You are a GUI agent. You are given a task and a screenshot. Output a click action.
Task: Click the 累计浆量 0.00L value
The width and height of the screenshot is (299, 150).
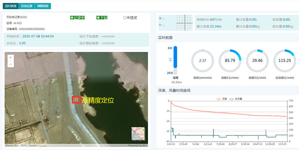(x=253, y=20)
